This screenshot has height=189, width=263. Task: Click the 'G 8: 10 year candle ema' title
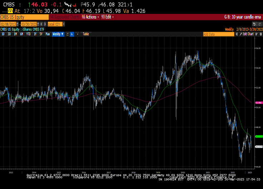tap(243, 17)
